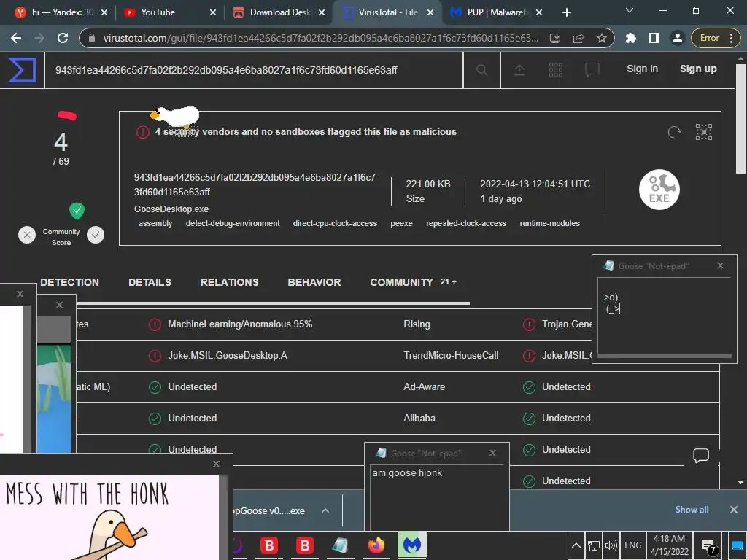Toggle the browser side panel icon

[654, 38]
